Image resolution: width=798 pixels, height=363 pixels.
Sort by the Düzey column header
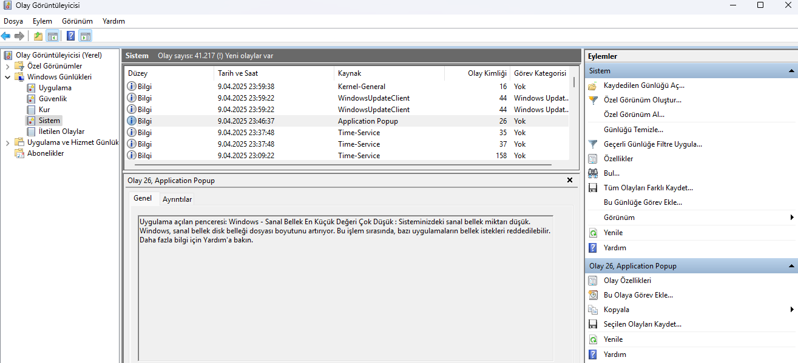coord(169,73)
